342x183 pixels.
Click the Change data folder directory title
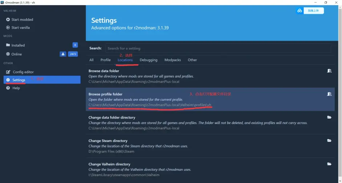tap(112, 117)
